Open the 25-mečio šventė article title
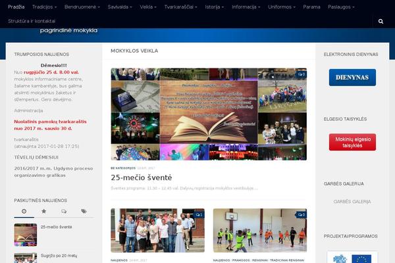The width and height of the screenshot is (395, 263). tap(142, 178)
